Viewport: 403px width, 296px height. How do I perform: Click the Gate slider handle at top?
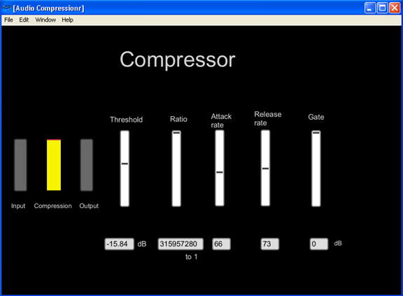316,133
